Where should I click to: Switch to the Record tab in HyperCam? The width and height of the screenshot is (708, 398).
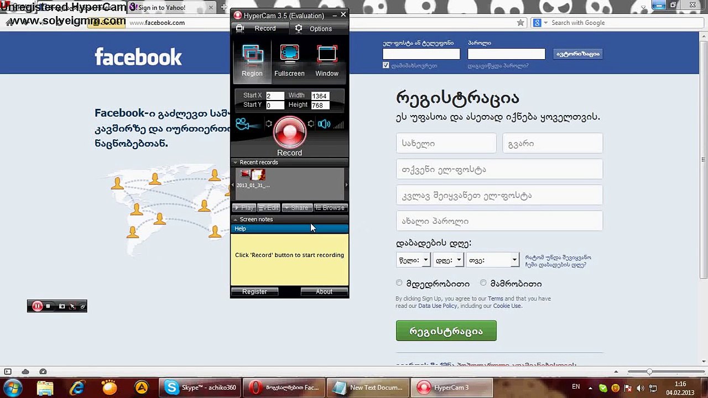click(259, 28)
